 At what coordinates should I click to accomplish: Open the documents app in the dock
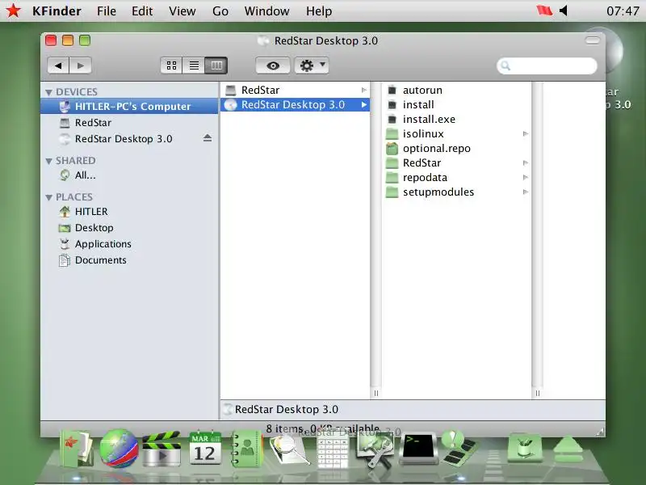tap(76, 449)
